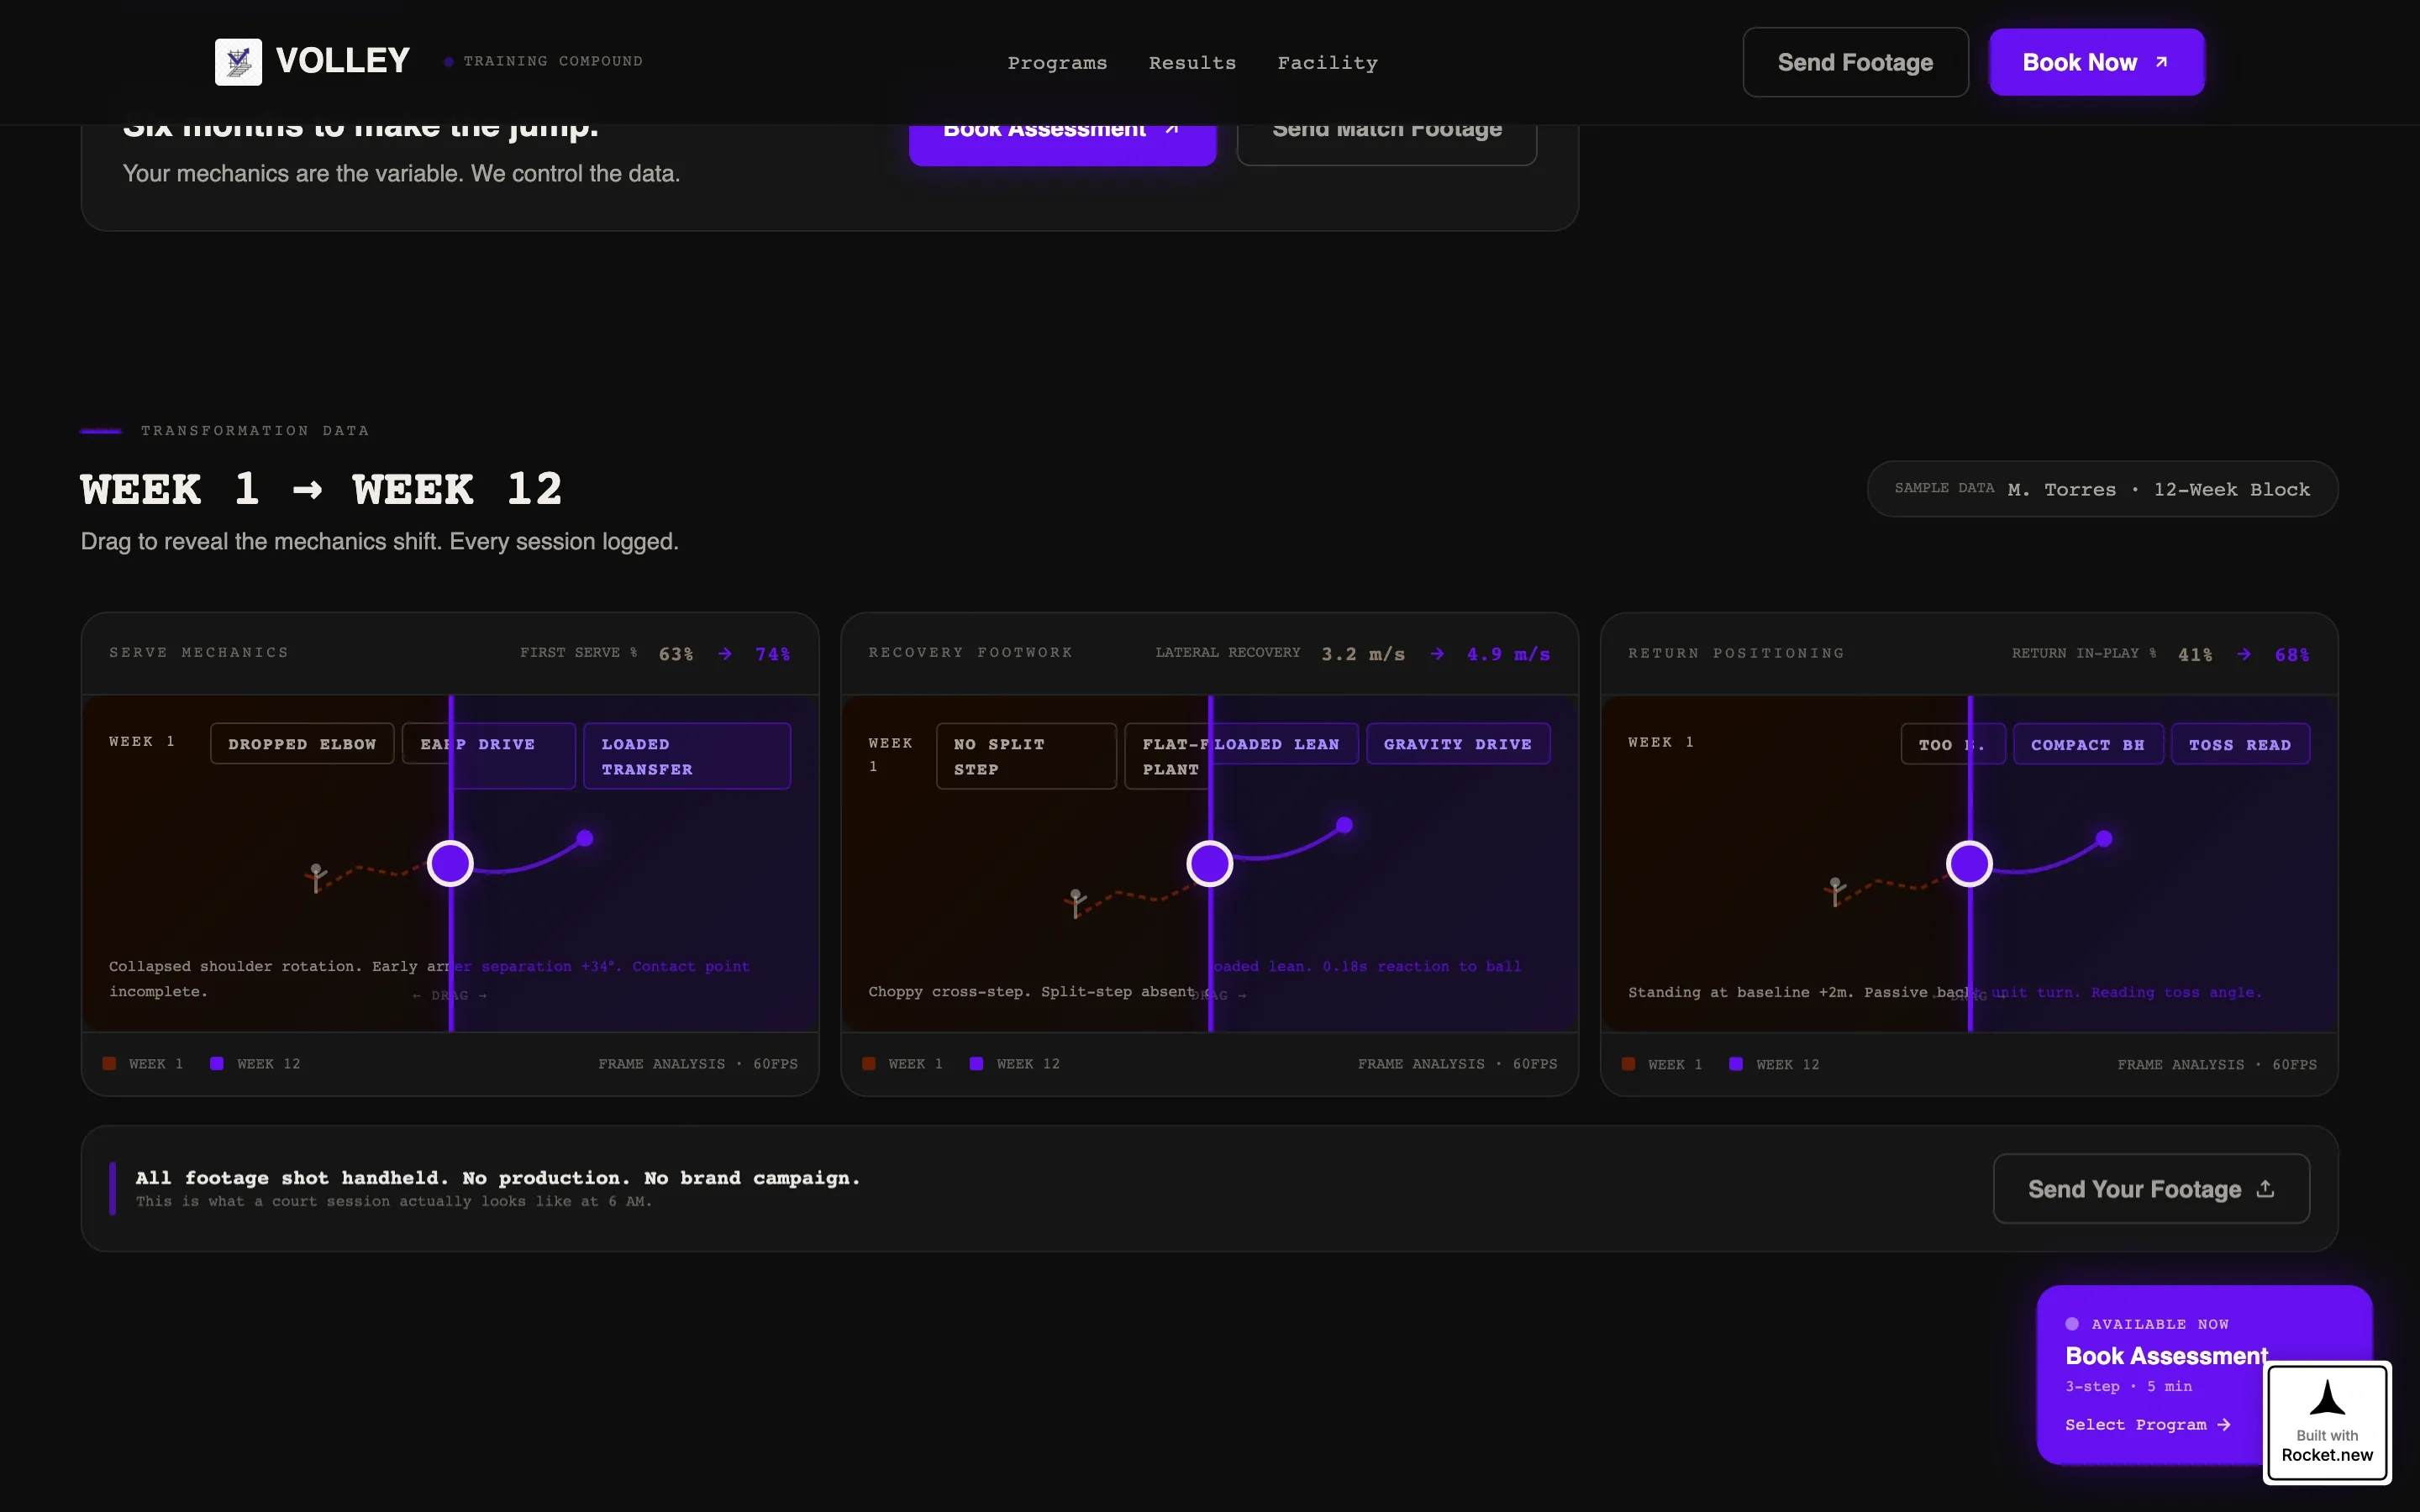The height and width of the screenshot is (1512, 2420).
Task: Select the Toss Read tag
Action: [x=2240, y=744]
